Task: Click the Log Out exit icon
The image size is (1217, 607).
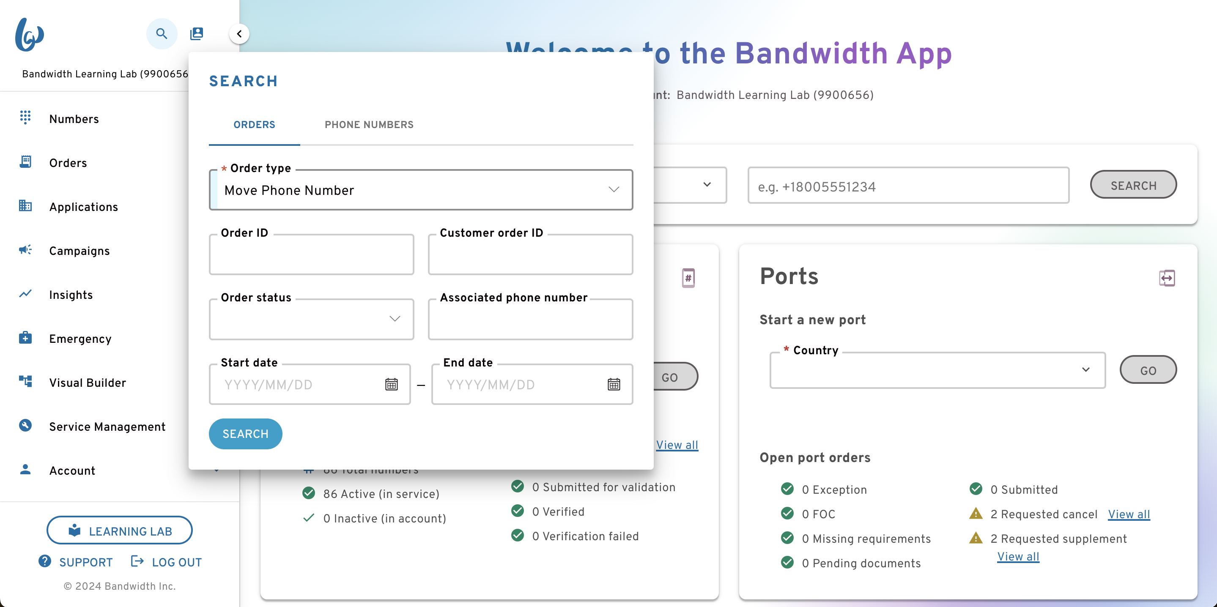Action: coord(137,561)
